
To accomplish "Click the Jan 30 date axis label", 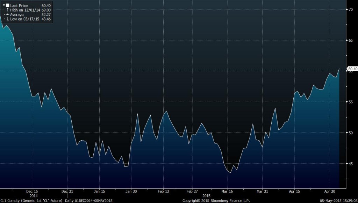I will tap(131, 191).
